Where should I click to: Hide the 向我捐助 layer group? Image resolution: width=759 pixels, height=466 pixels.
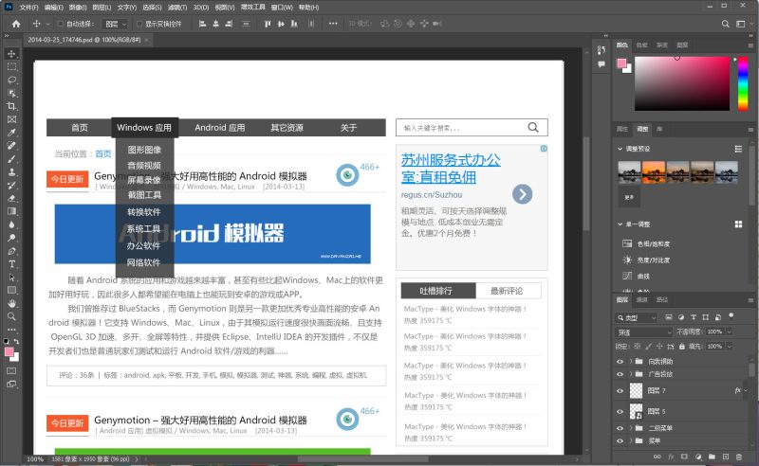point(620,361)
